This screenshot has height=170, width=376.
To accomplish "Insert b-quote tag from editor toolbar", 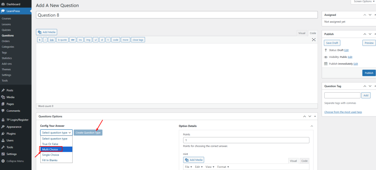I will pos(62,40).
